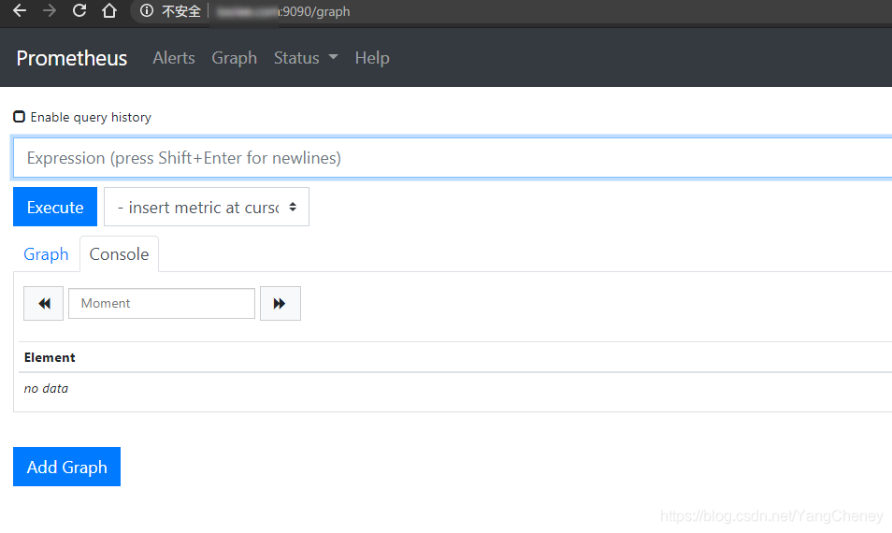Click the Element column header
The width and height of the screenshot is (892, 533).
(x=50, y=357)
